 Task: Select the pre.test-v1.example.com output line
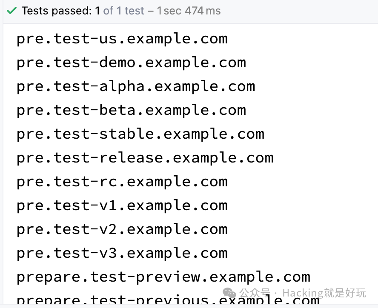pyautogui.click(x=122, y=205)
